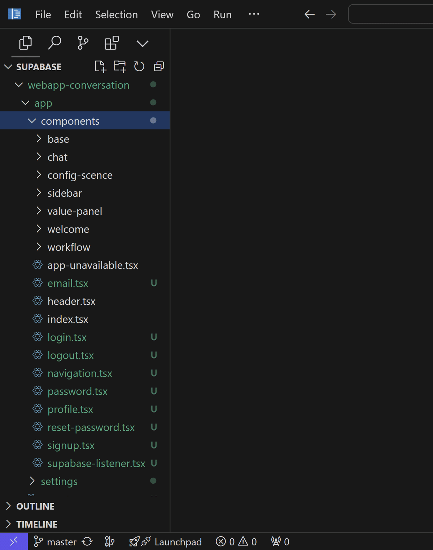Click the ports forwarded indicator showing 0
This screenshot has height=550, width=433.
click(280, 542)
